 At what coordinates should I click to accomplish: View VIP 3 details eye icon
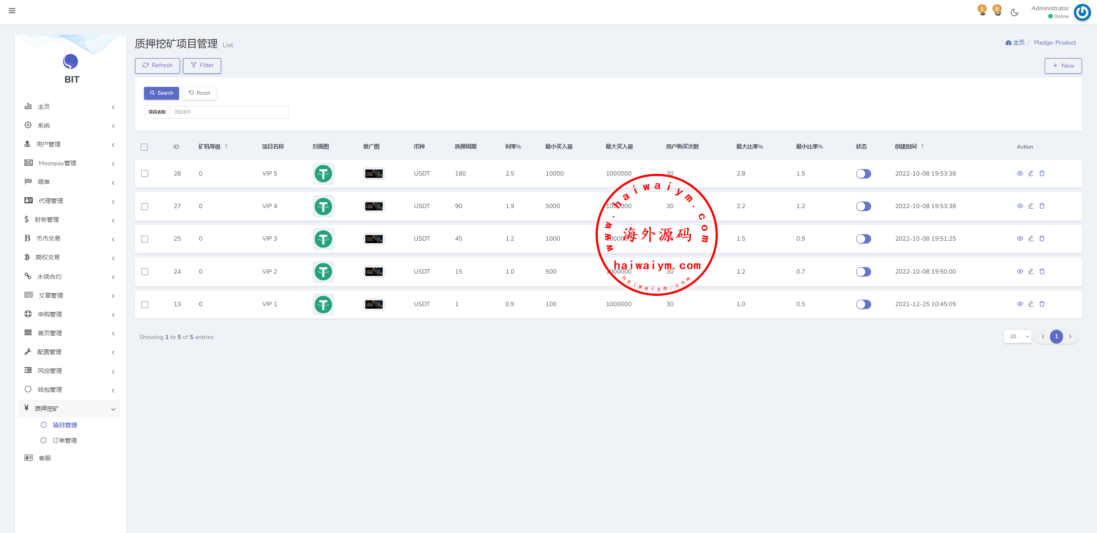[1020, 238]
